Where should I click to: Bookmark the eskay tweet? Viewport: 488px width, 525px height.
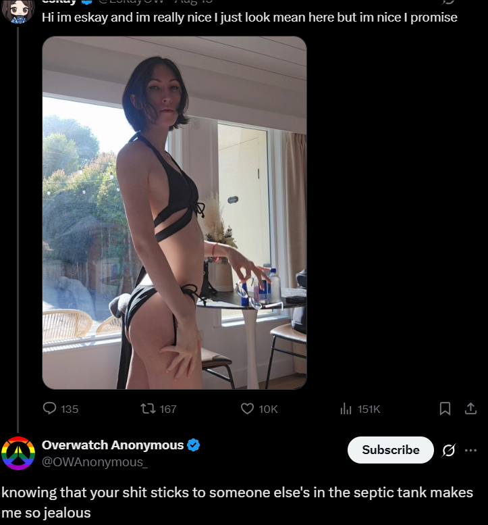point(445,409)
